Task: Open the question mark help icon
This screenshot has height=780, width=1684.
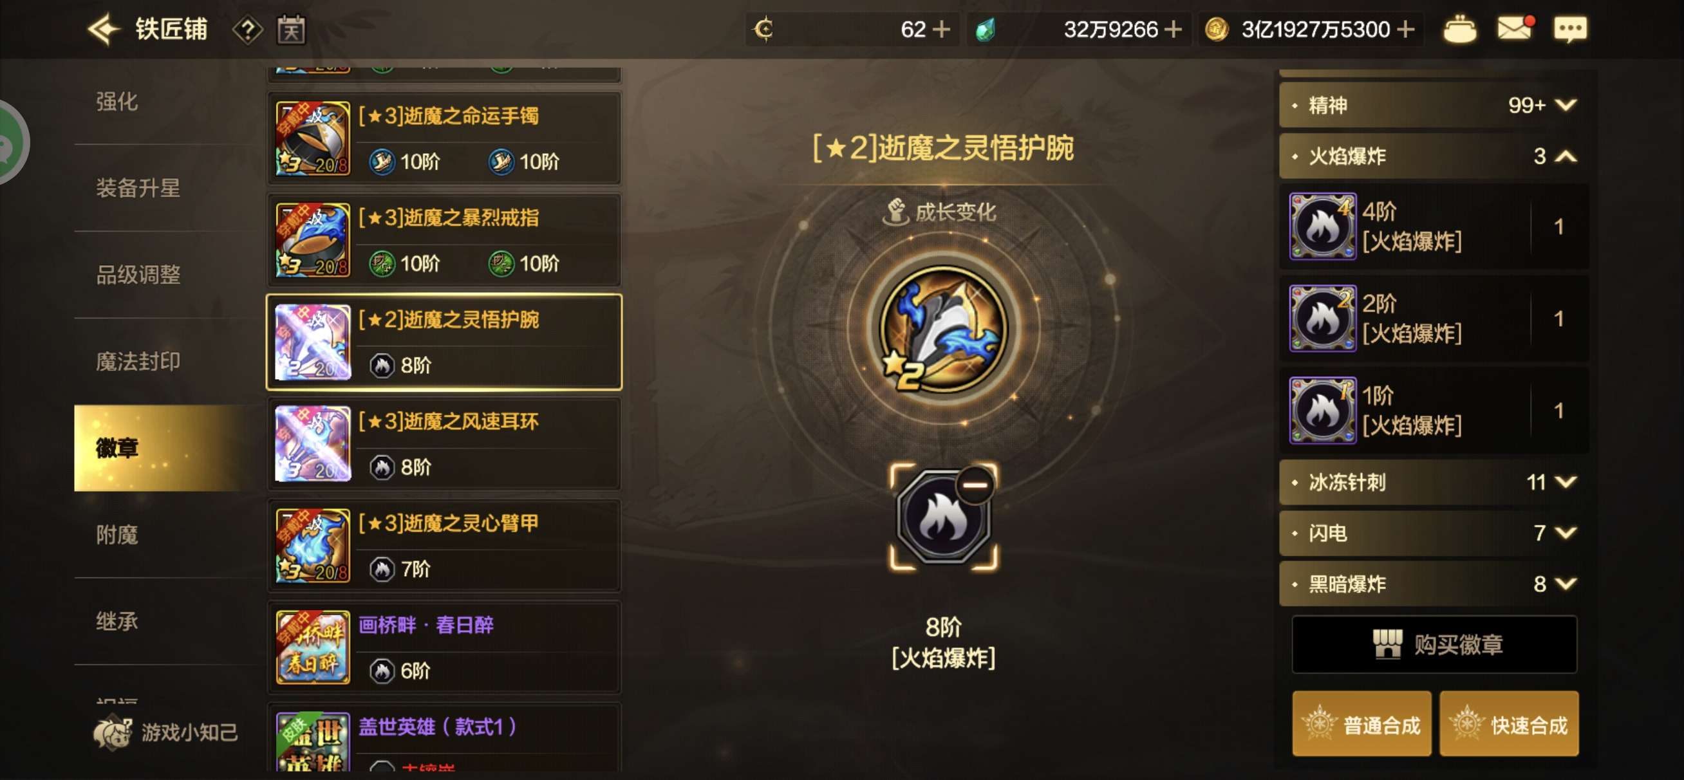Action: coord(248,30)
